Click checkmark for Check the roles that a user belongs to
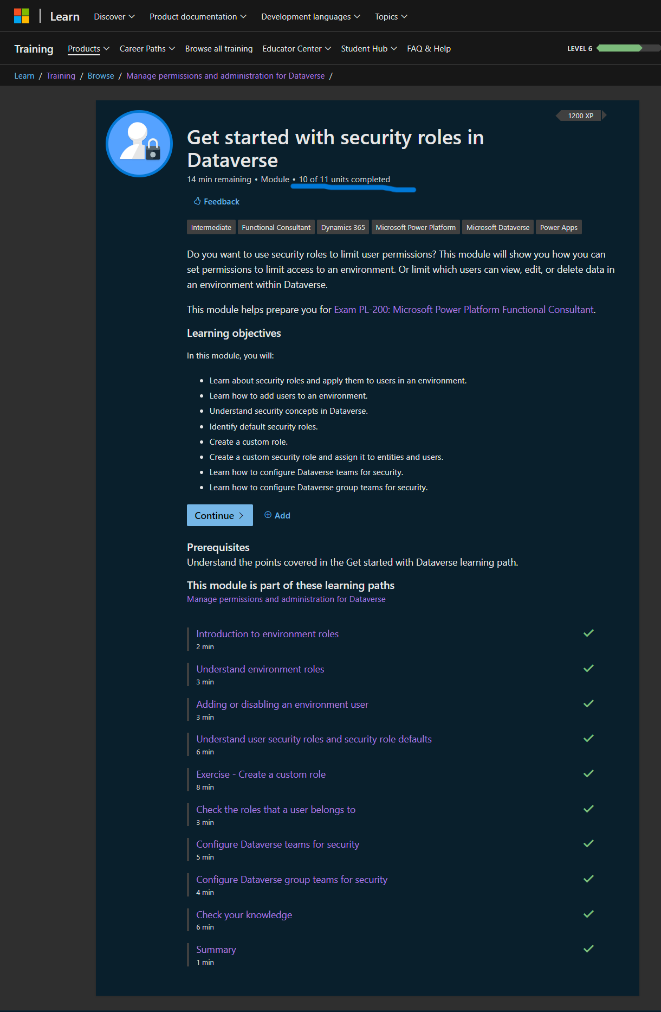 coord(588,809)
